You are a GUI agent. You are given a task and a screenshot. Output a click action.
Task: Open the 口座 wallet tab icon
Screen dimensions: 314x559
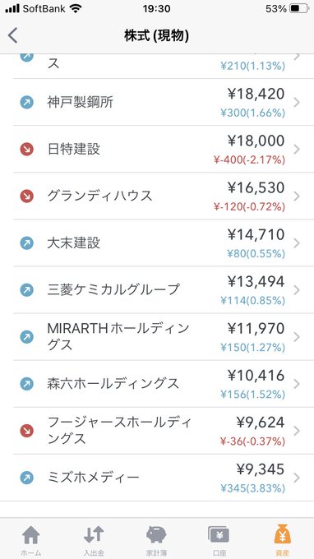click(x=219, y=535)
